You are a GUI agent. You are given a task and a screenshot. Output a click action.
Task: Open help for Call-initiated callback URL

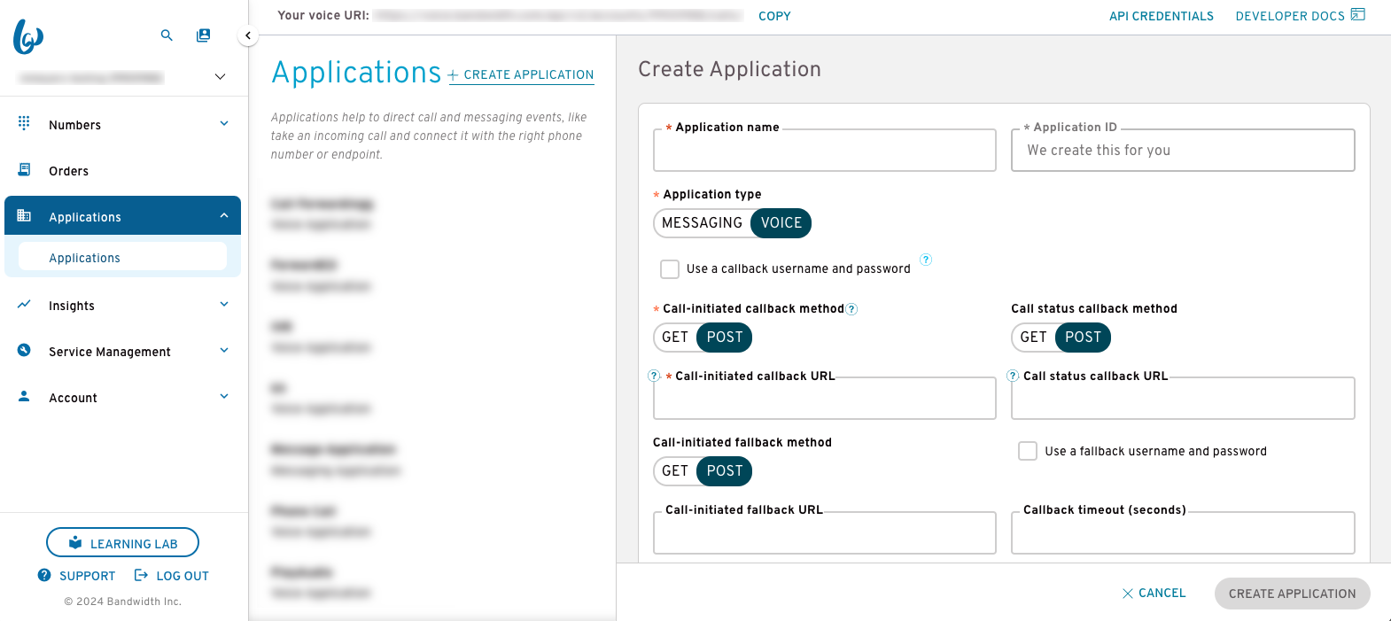(654, 376)
